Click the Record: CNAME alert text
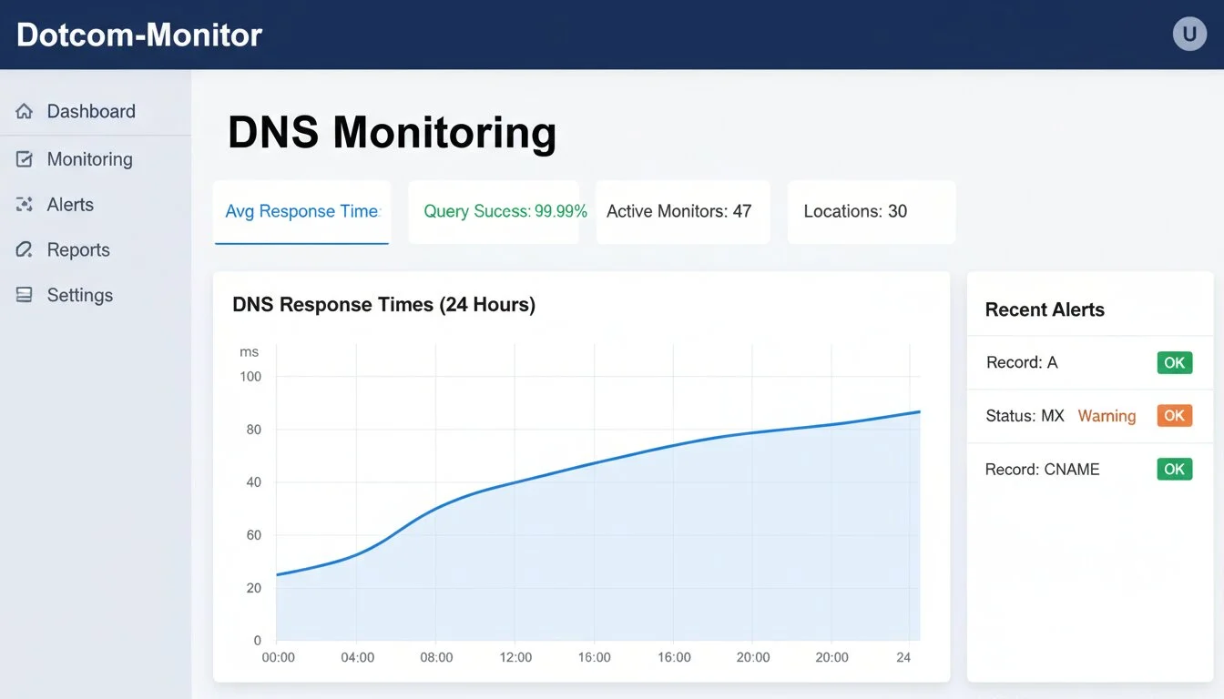1224x699 pixels. click(x=1042, y=470)
